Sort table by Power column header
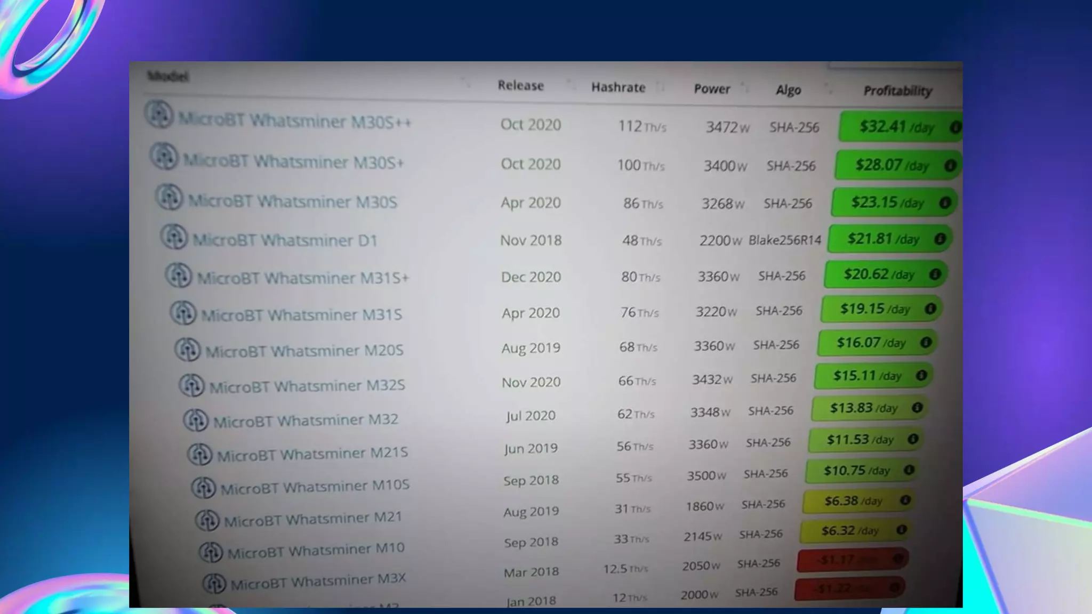This screenshot has width=1092, height=614. 711,89
